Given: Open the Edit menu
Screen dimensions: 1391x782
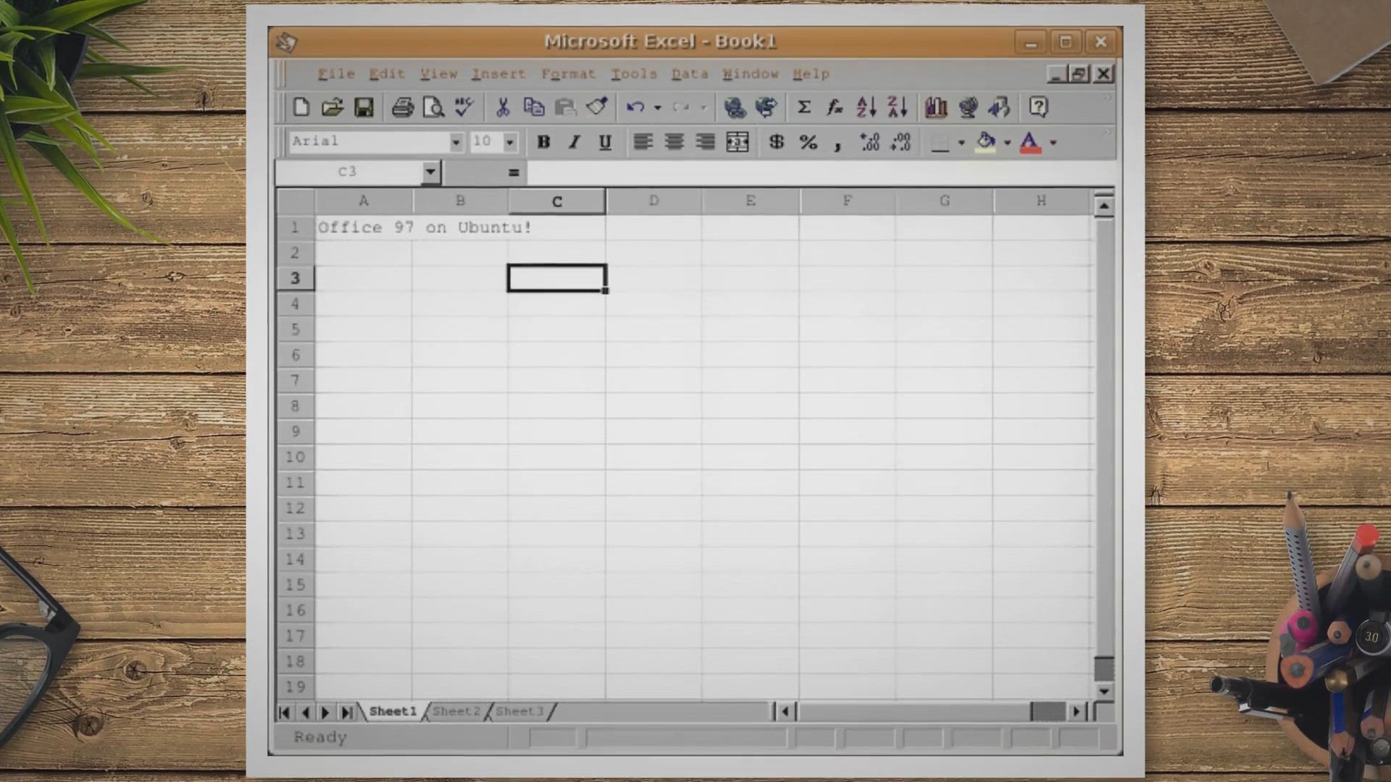Looking at the screenshot, I should point(386,74).
